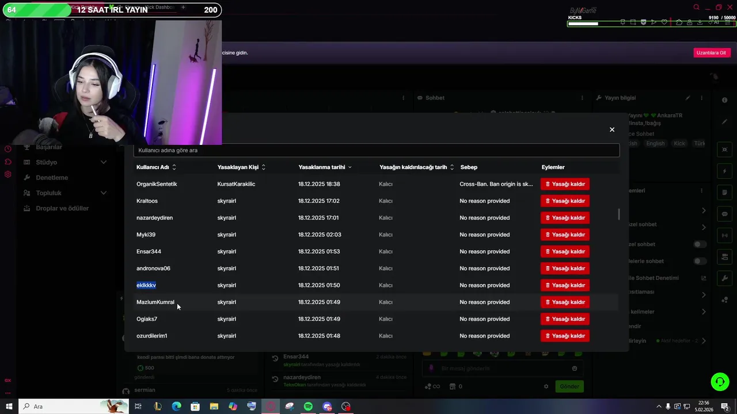Screen dimensions: 737x414
Task: Open Sohbet panel options menu
Action: tap(582, 98)
